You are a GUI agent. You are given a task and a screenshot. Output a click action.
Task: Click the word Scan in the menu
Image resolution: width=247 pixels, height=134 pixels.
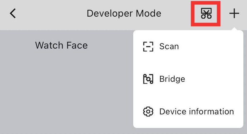coord(169,46)
